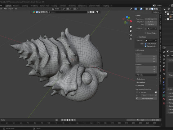Open the orange Object properties tab
173x130 pixels.
coord(164,79)
